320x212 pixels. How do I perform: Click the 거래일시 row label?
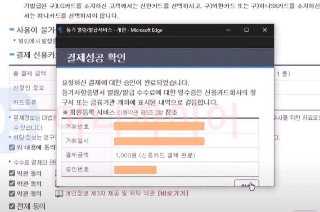point(77,141)
